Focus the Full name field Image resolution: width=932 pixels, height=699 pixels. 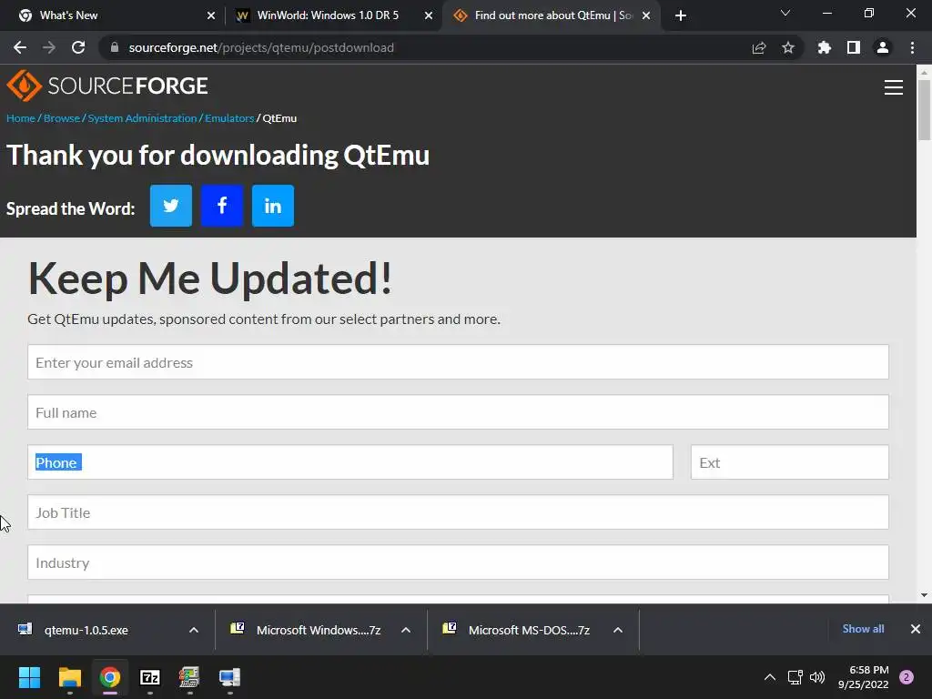click(459, 412)
